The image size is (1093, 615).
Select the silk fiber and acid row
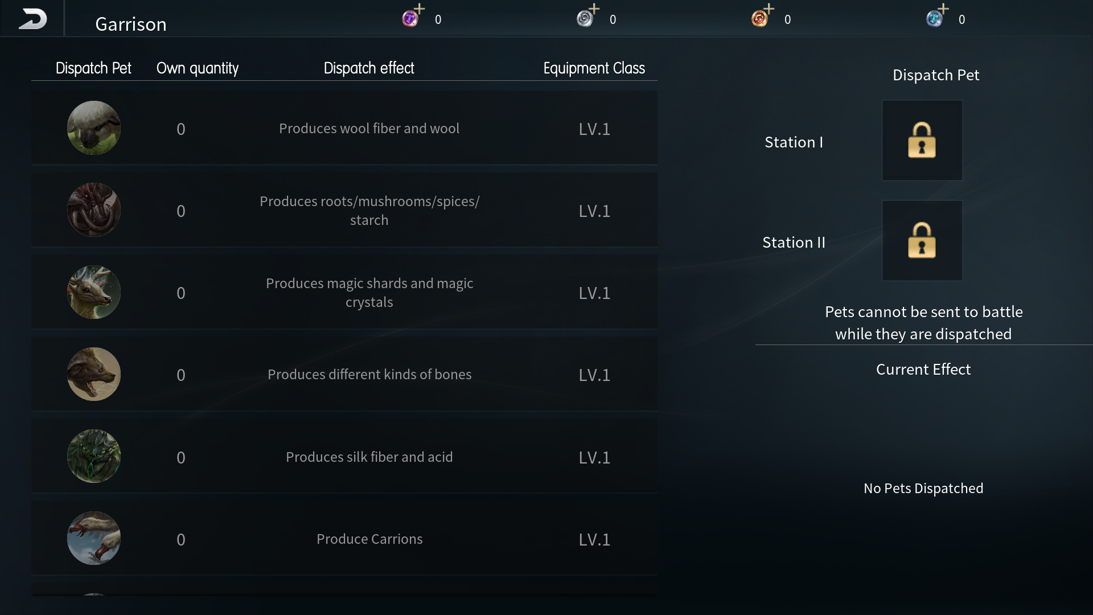[344, 456]
